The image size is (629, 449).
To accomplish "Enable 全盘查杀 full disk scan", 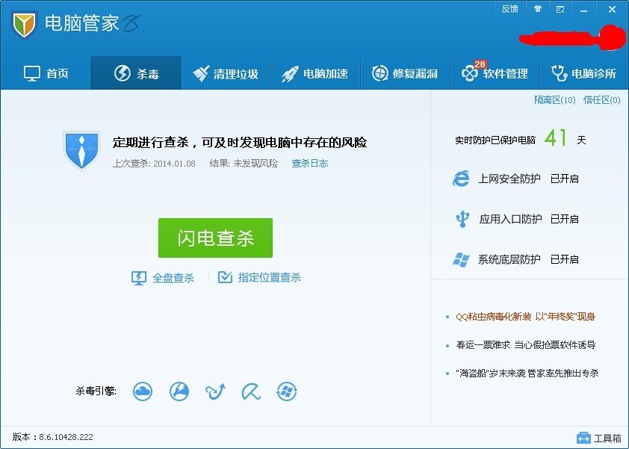I will [x=163, y=276].
